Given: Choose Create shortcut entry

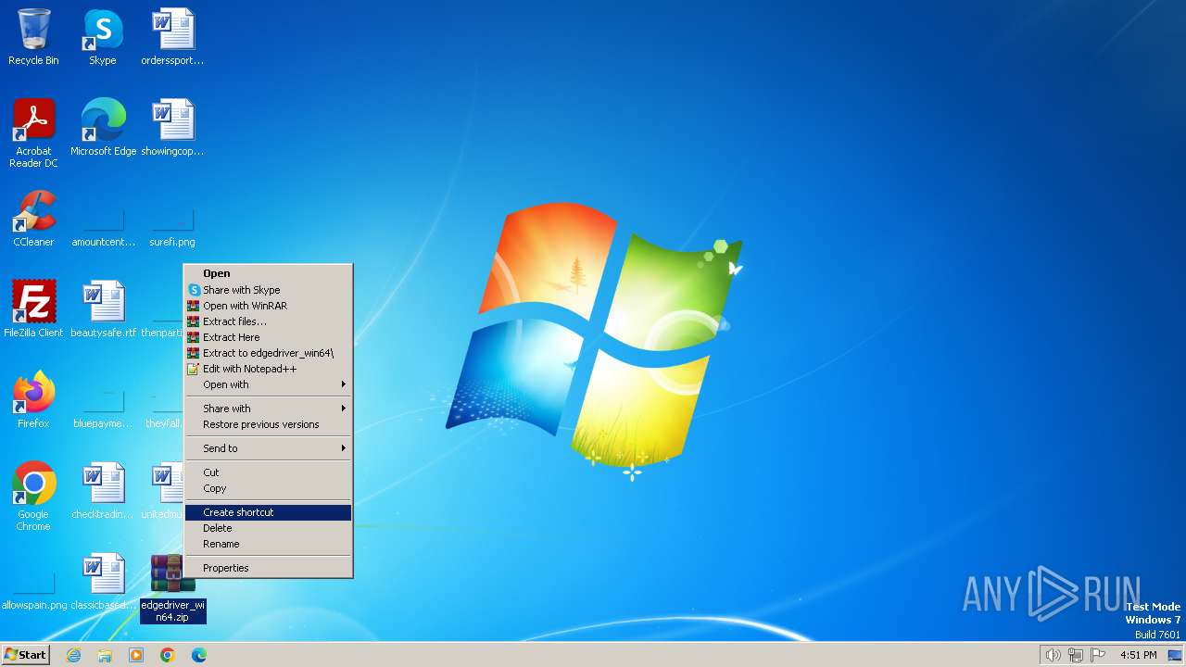Looking at the screenshot, I should tap(268, 512).
